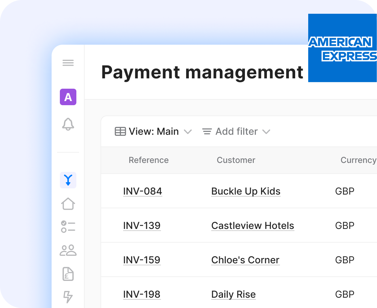This screenshot has width=377, height=308.
Task: Open invoice INV-139
Action: [x=142, y=226]
